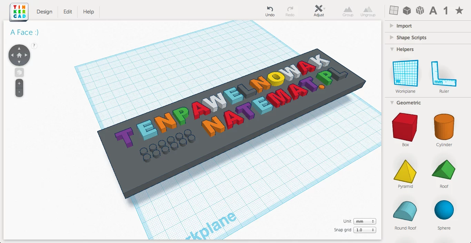Open the star favorites category
This screenshot has width=471, height=243.
pos(459,11)
